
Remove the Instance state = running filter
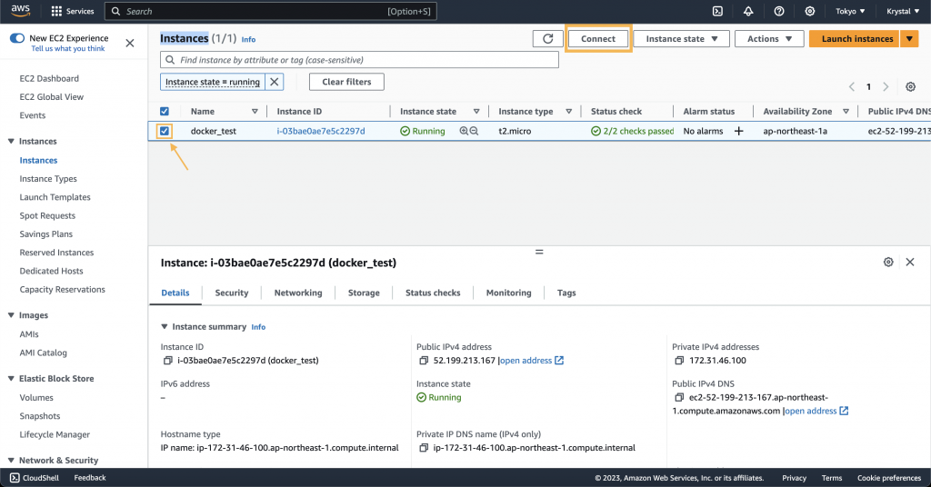tap(275, 82)
